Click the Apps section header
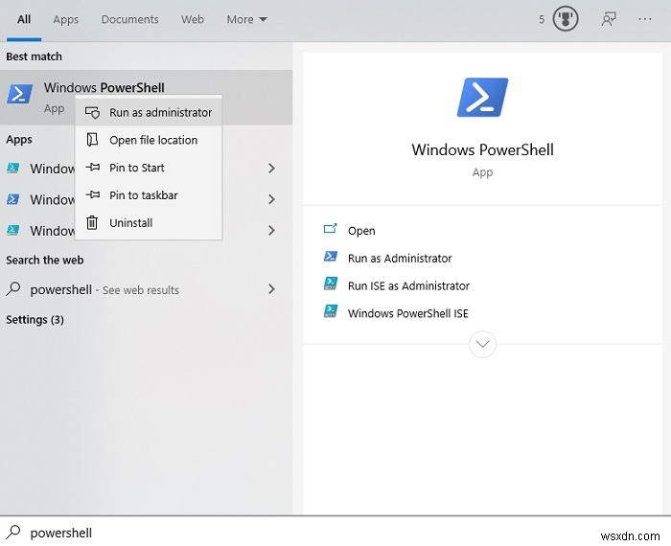Viewport: 671px width, 546px height. coord(19,140)
